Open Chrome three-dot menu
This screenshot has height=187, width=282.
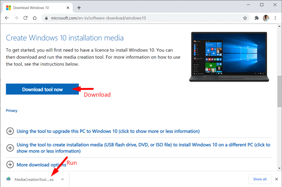(275, 18)
